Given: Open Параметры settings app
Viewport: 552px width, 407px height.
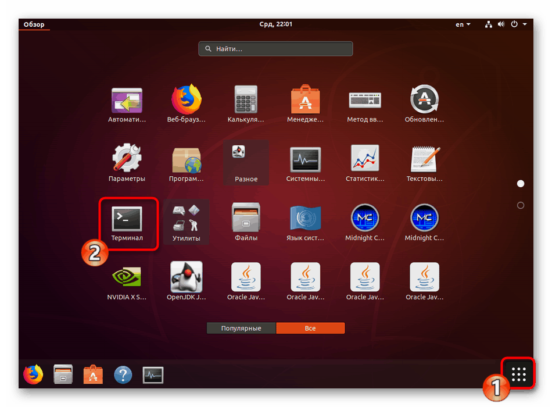Looking at the screenshot, I should click(x=127, y=163).
